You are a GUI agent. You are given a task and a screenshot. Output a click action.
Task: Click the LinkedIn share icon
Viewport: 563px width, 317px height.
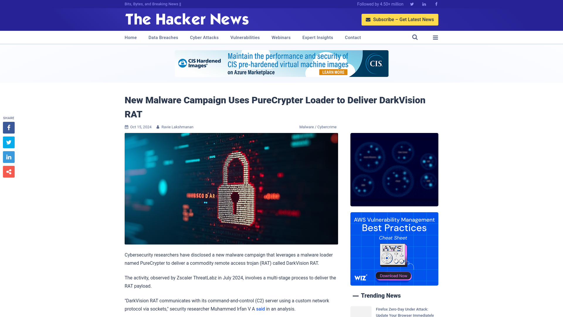(9, 157)
